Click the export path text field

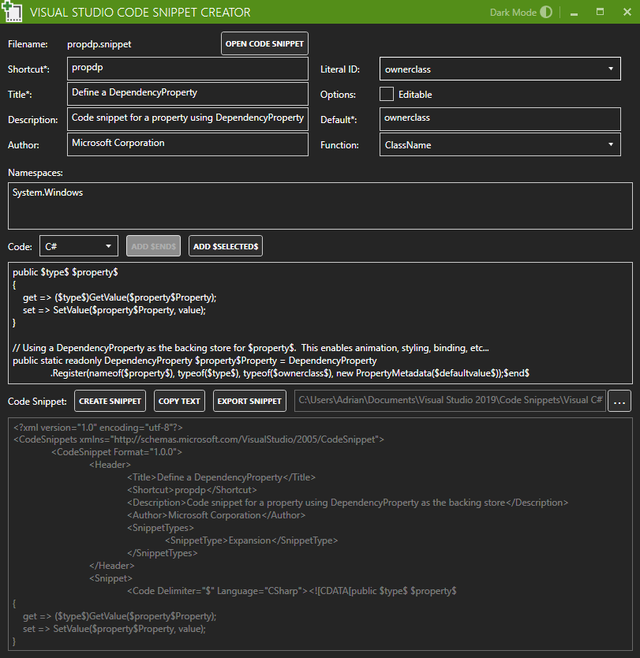[x=450, y=401]
